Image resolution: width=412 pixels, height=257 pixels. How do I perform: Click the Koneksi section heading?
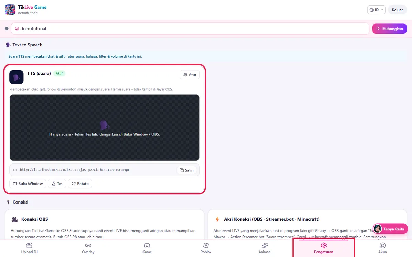[x=20, y=202]
